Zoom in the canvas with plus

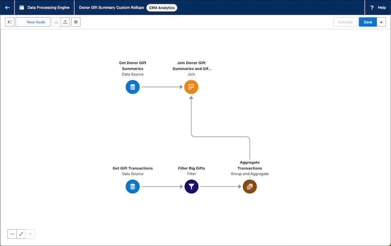(x=30, y=234)
